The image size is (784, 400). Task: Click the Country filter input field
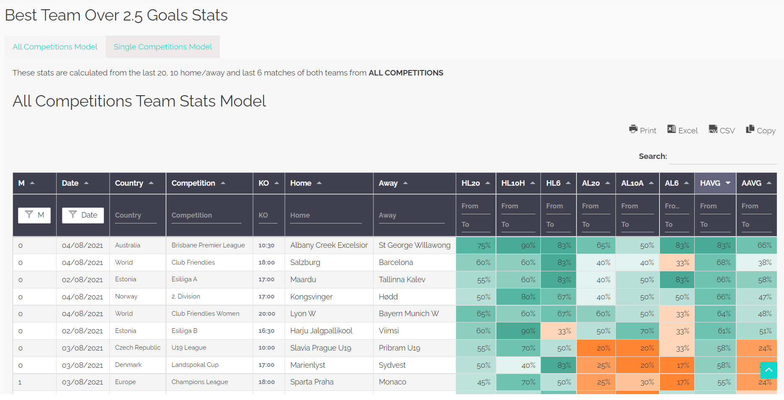(135, 215)
